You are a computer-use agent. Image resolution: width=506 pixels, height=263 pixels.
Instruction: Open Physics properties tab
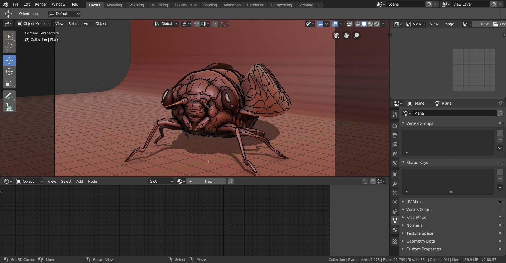pyautogui.click(x=395, y=202)
